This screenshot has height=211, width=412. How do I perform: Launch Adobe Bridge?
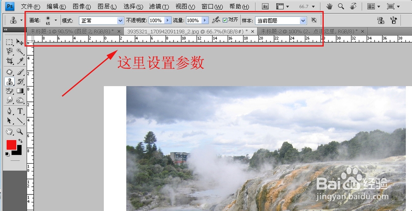point(266,6)
